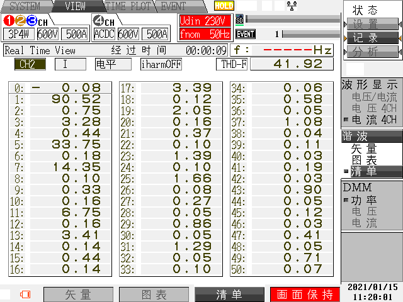403x302 pixels.
Task: Click the event count progress bar
Action: point(311,34)
